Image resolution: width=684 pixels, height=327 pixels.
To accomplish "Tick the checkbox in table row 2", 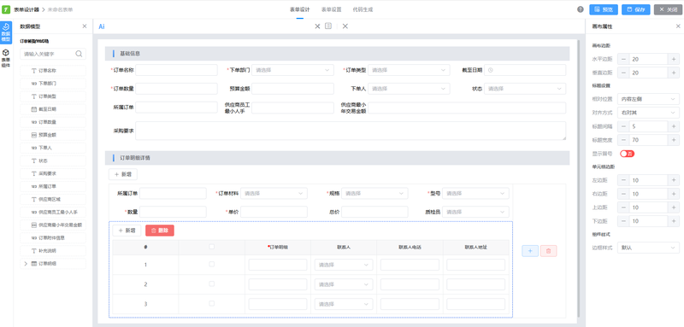I will [x=211, y=284].
